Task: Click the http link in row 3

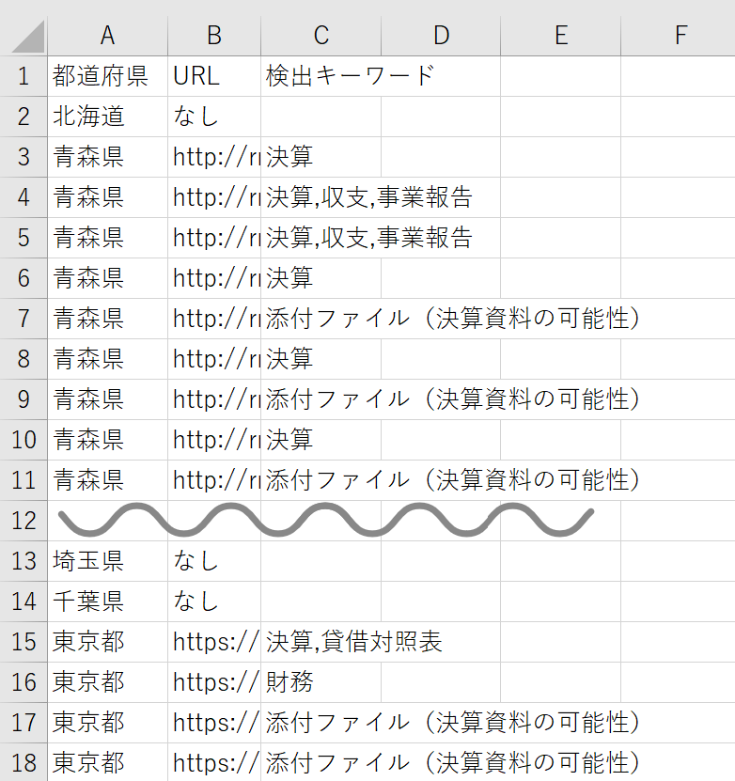Action: [215, 157]
